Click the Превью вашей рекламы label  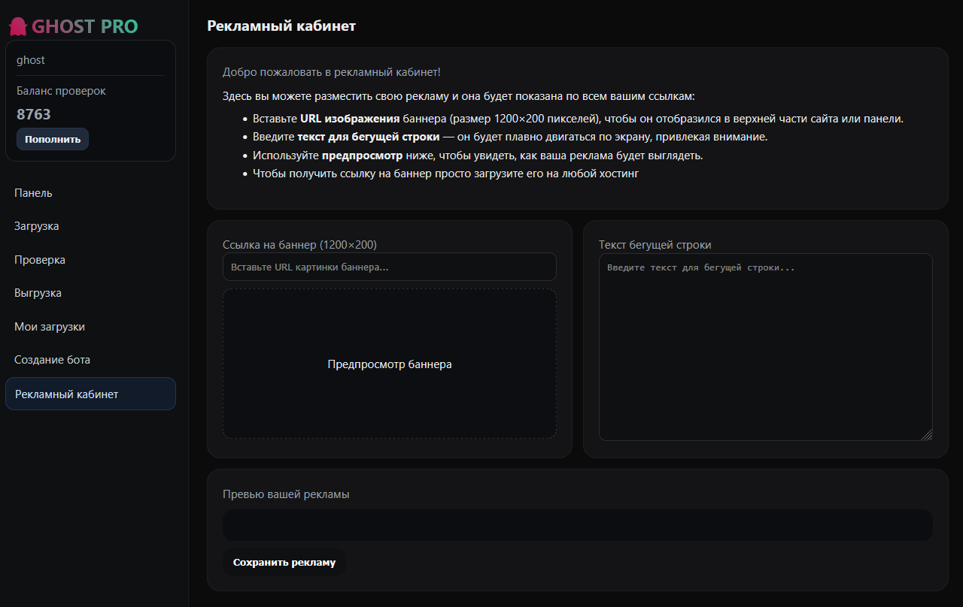286,494
